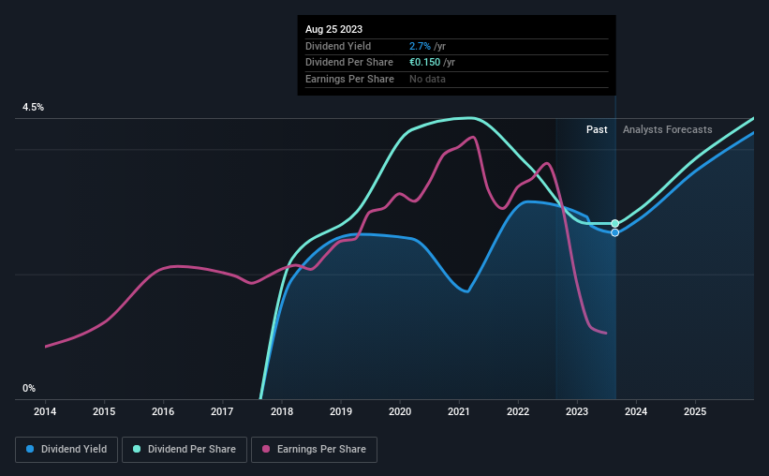Click the Aug 25 2023 tooltip date
769x476 pixels.
pos(333,29)
